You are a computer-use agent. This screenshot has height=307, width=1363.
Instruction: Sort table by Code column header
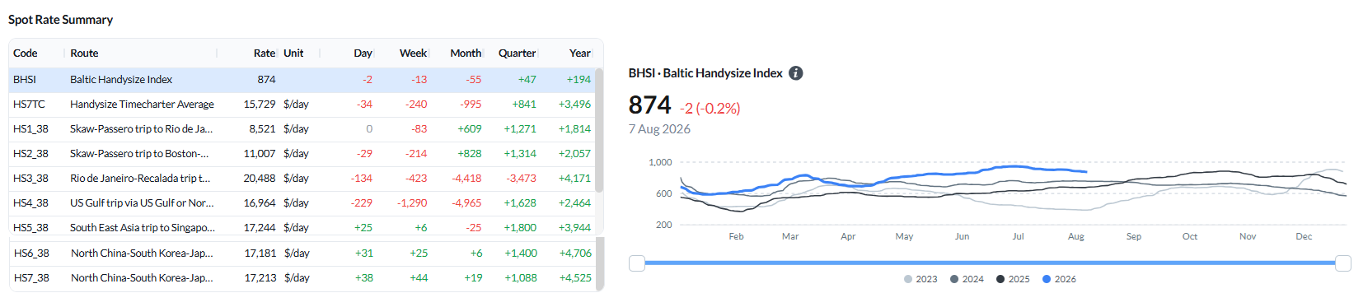coord(26,53)
